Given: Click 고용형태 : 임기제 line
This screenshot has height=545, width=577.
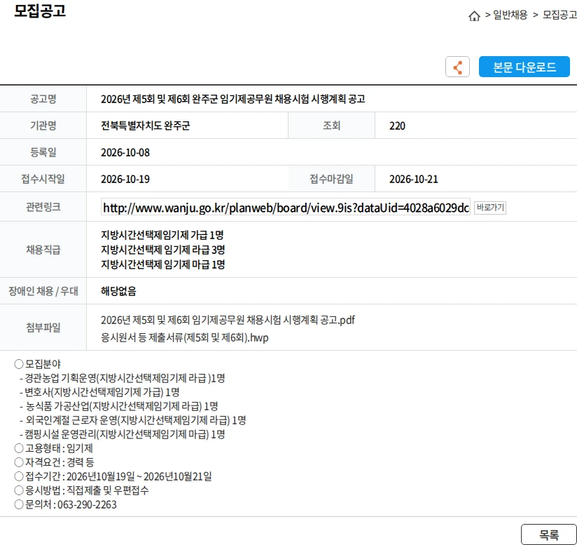Looking at the screenshot, I should (54, 448).
